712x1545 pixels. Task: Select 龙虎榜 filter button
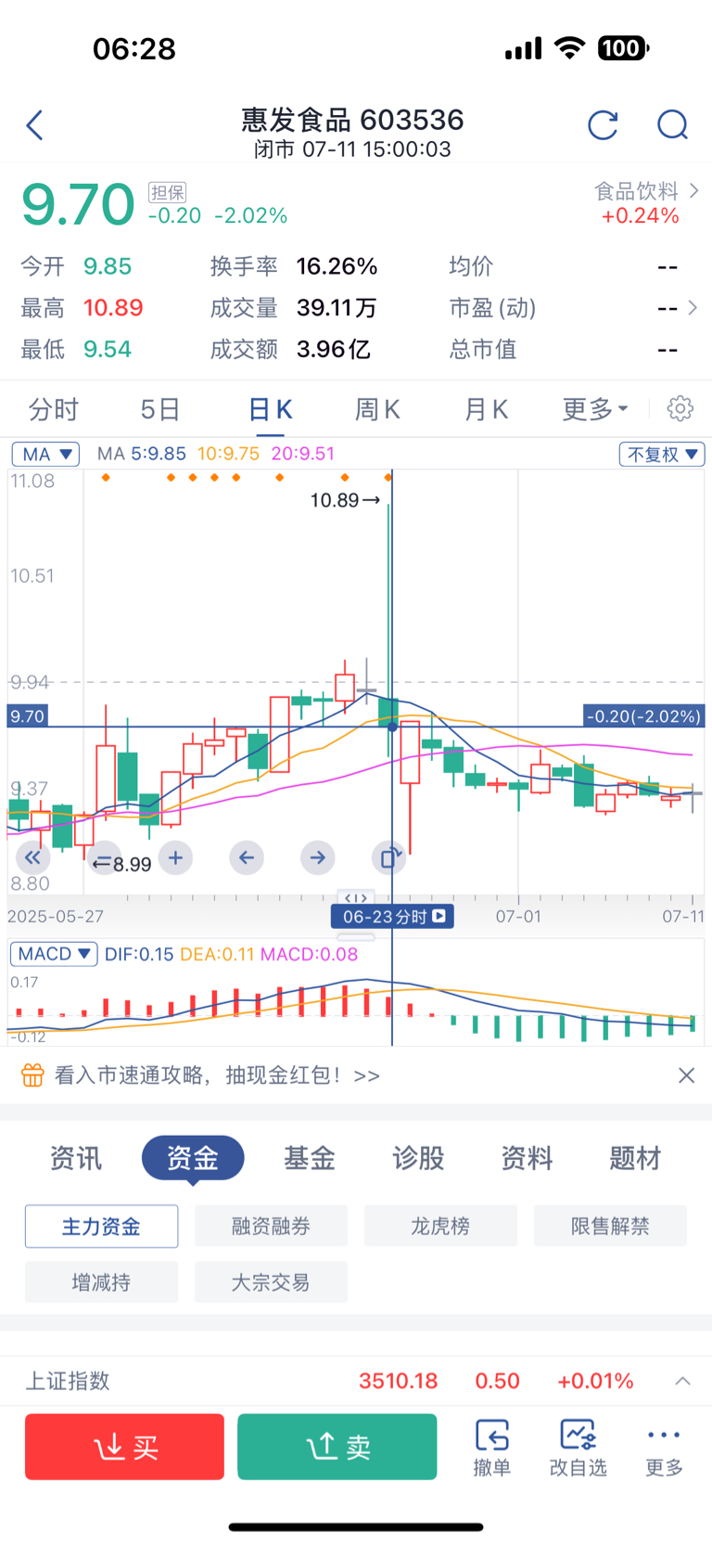[x=440, y=1226]
